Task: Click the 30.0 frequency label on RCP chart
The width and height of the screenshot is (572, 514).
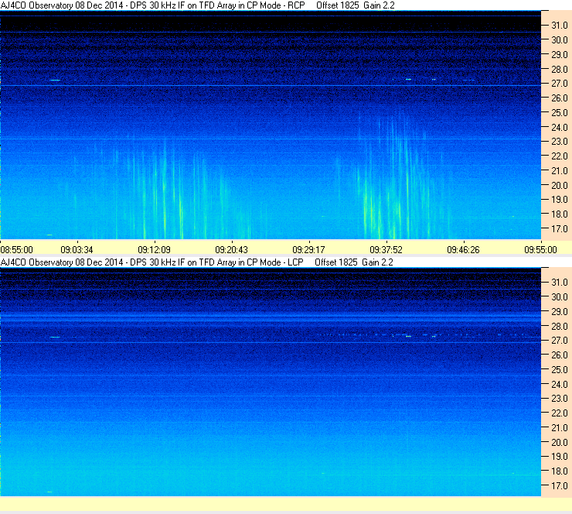Action: click(x=560, y=40)
